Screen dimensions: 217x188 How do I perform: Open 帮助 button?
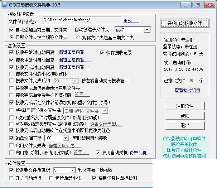[185, 116]
